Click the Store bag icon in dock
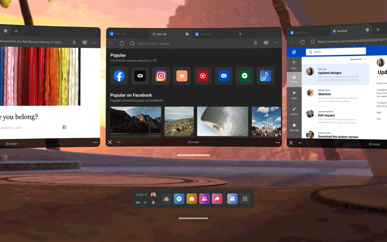This screenshot has width=387, height=242. pos(191,199)
